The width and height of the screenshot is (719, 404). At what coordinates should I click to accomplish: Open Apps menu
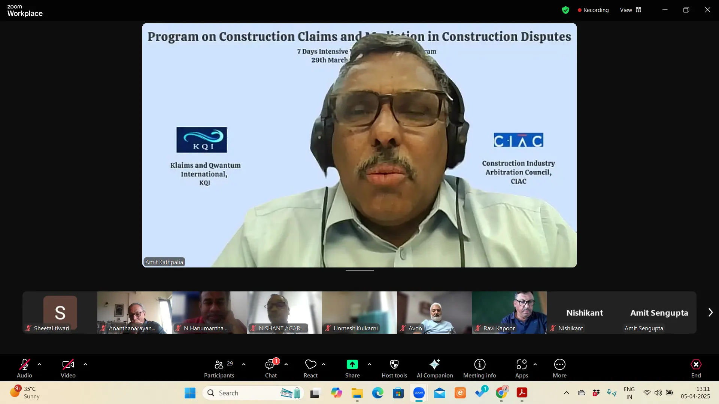pos(522,368)
